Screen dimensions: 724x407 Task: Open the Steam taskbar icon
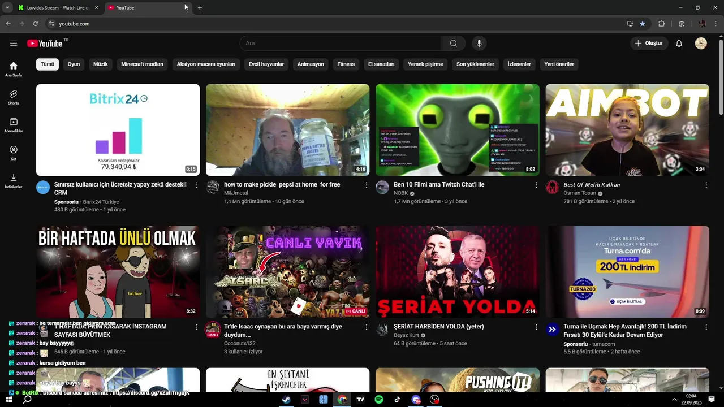click(287, 400)
